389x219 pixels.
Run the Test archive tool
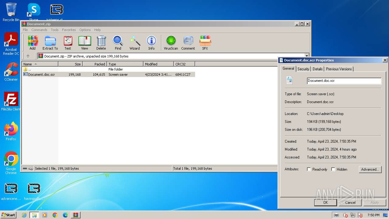[x=68, y=43]
